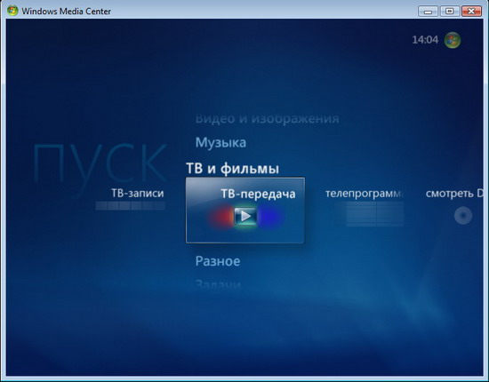Go to Музыка menu category
The width and height of the screenshot is (489, 382).
click(x=220, y=143)
